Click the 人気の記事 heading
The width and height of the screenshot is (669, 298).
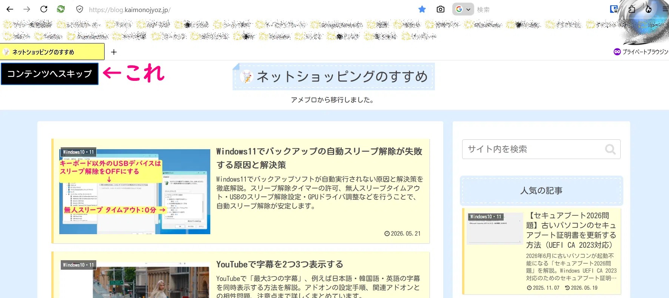tap(541, 191)
